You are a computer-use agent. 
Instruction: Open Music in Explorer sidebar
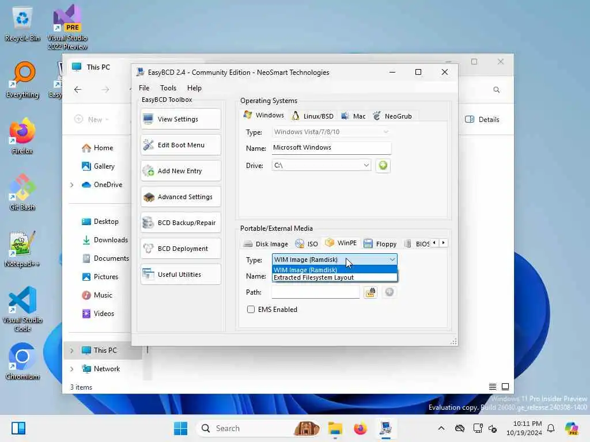point(97,295)
